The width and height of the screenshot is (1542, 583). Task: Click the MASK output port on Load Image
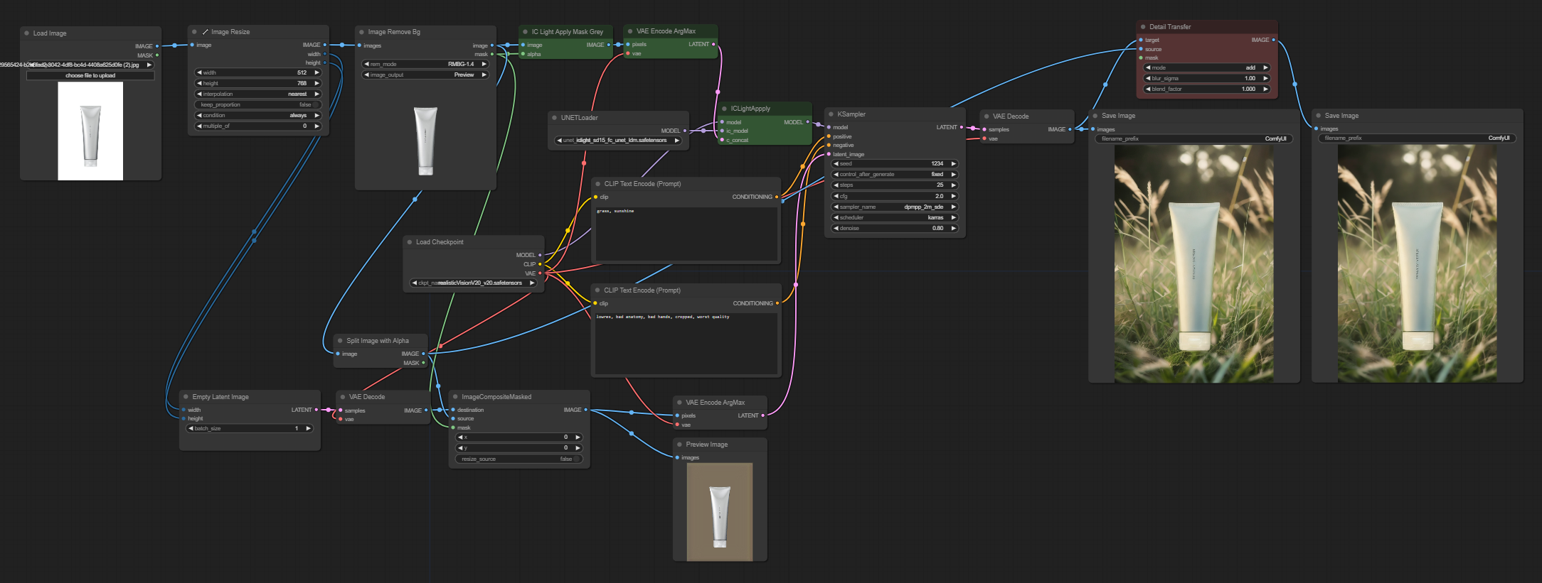[157, 55]
